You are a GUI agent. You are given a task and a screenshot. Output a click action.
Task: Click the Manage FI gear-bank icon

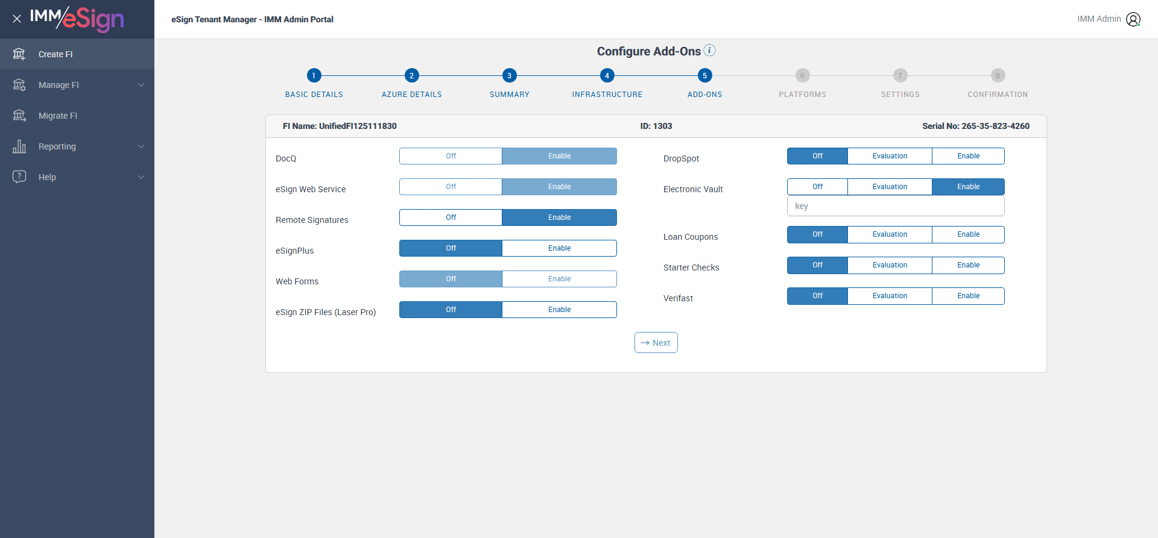pos(19,85)
